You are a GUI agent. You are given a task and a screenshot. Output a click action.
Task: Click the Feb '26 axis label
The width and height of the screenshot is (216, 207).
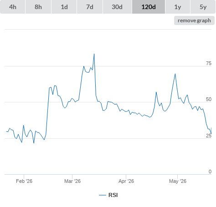24,181
